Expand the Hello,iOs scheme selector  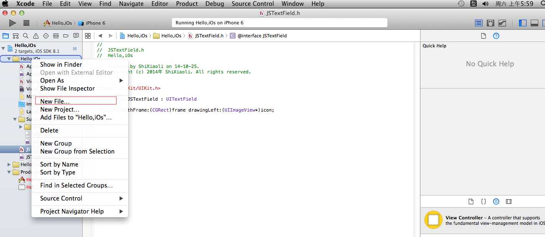[x=58, y=23]
